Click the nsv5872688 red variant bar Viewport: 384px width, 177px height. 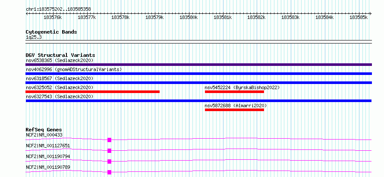(x=234, y=110)
